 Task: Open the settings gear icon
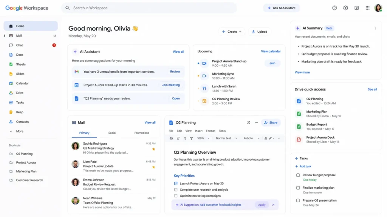(x=345, y=8)
